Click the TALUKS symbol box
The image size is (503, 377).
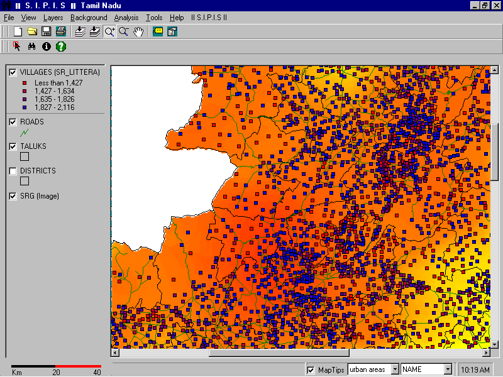[25, 156]
